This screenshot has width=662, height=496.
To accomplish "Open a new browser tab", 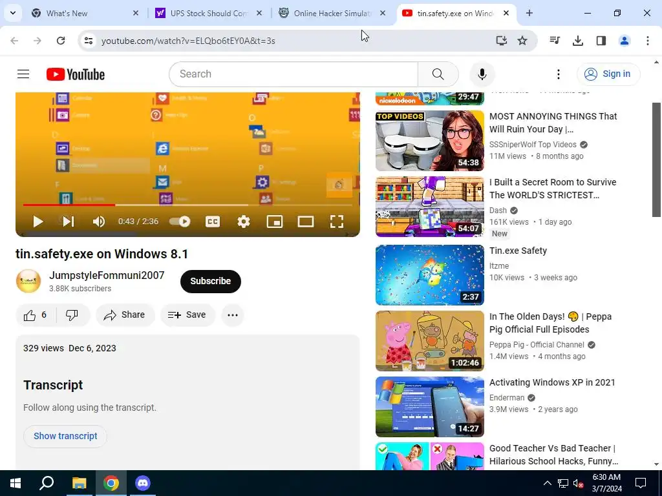I will click(x=529, y=13).
